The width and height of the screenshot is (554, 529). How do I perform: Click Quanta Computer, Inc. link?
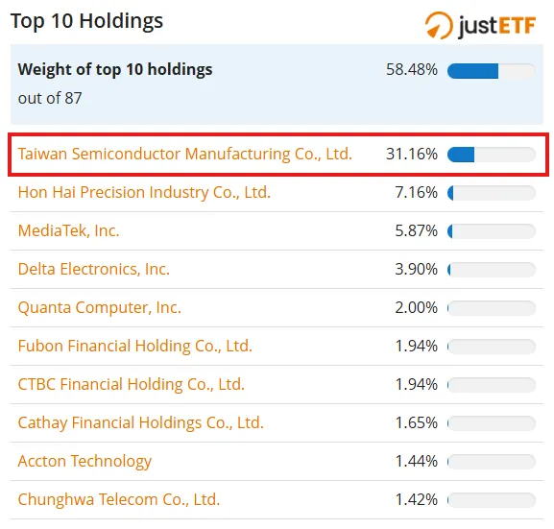[99, 308]
